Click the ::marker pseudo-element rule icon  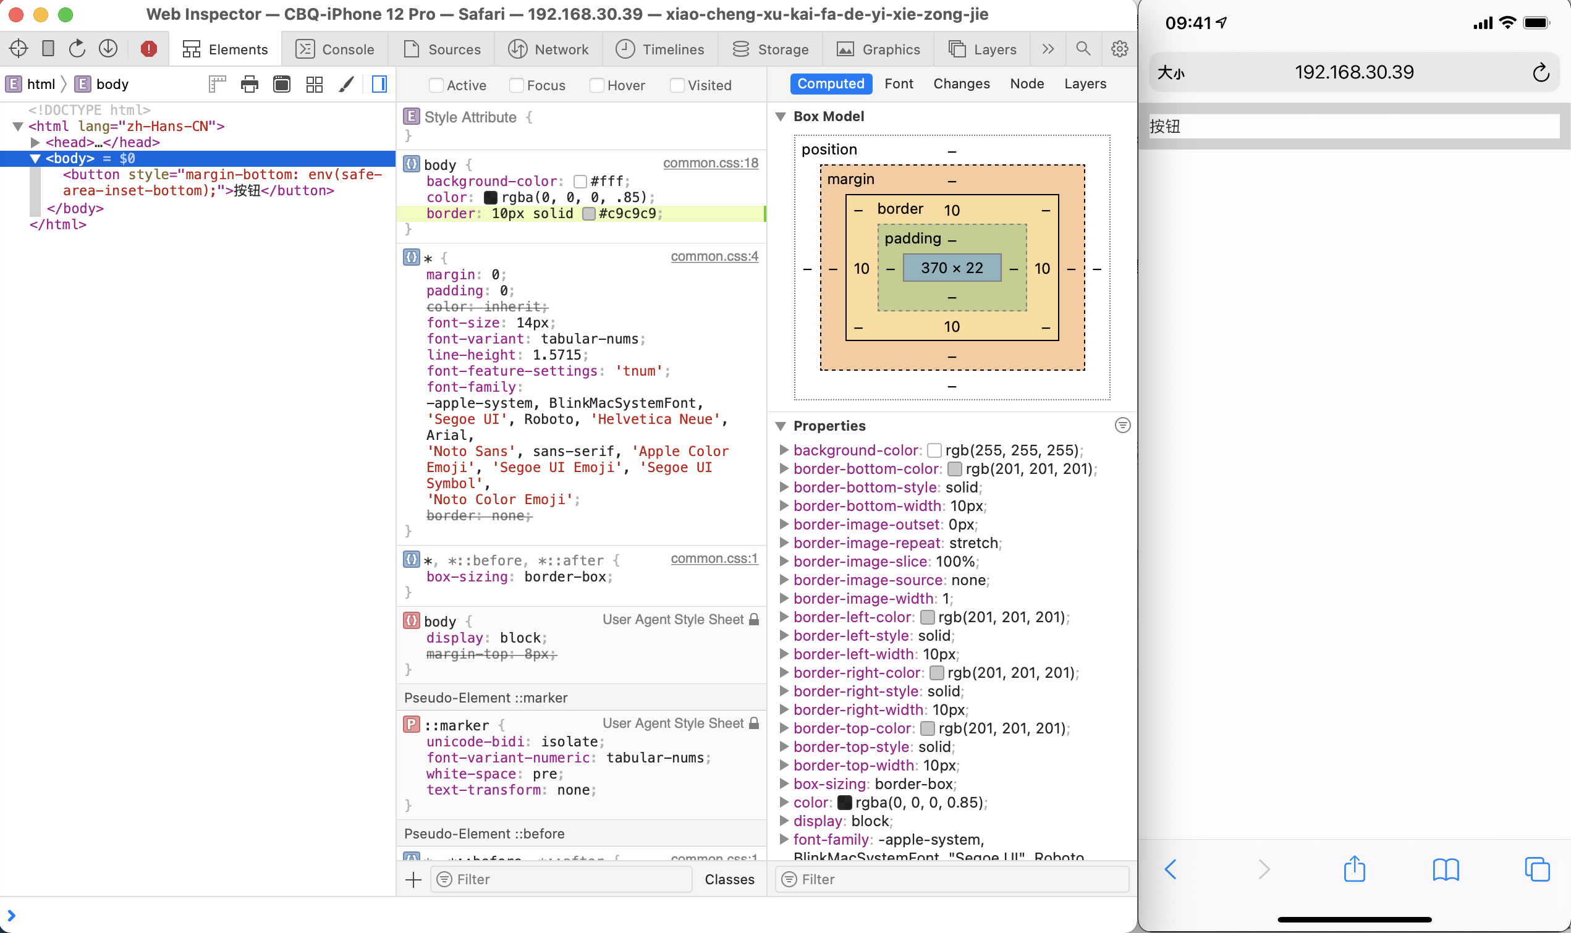point(411,724)
